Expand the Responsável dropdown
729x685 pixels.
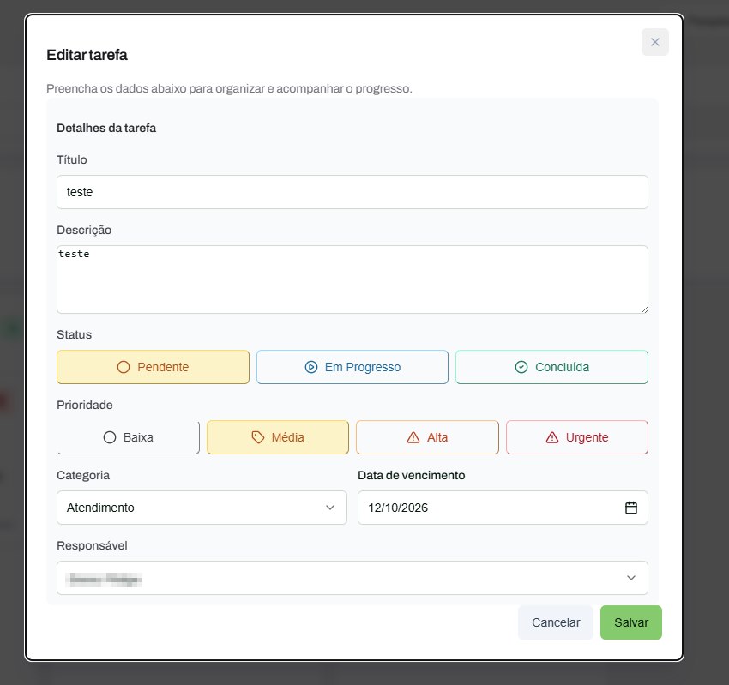pos(352,578)
